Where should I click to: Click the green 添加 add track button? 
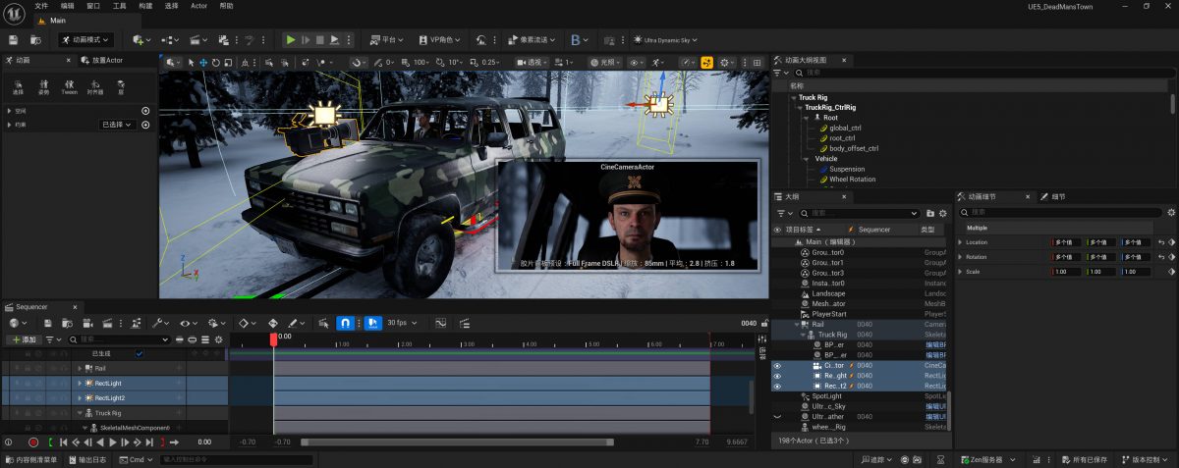[x=24, y=339]
